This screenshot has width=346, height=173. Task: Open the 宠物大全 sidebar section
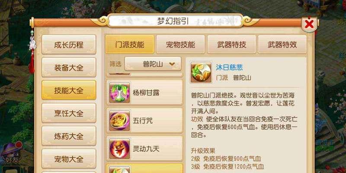tap(69, 159)
